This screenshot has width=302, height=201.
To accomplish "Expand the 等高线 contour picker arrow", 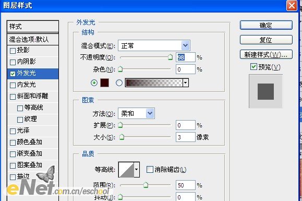I will [x=137, y=170].
